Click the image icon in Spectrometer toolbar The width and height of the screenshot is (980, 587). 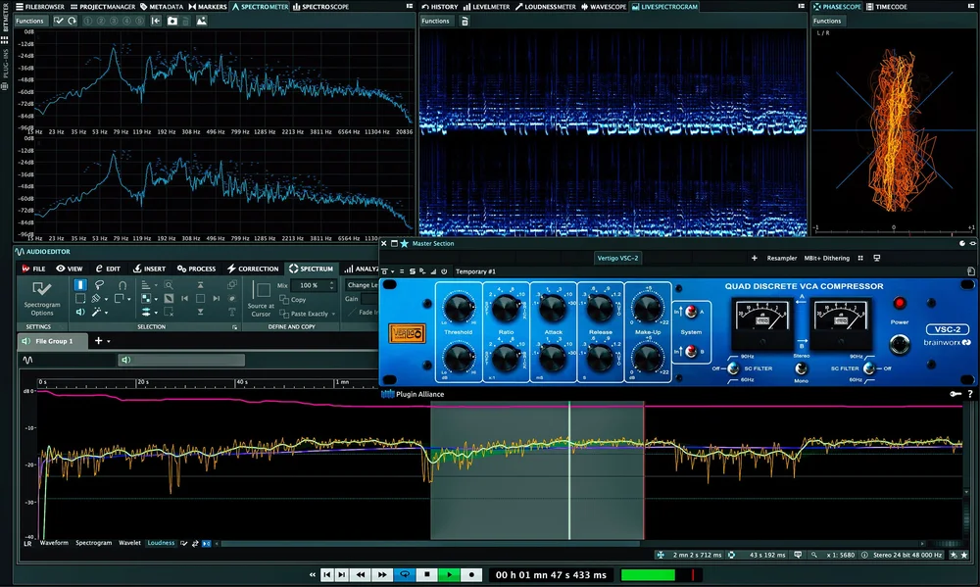pyautogui.click(x=201, y=21)
